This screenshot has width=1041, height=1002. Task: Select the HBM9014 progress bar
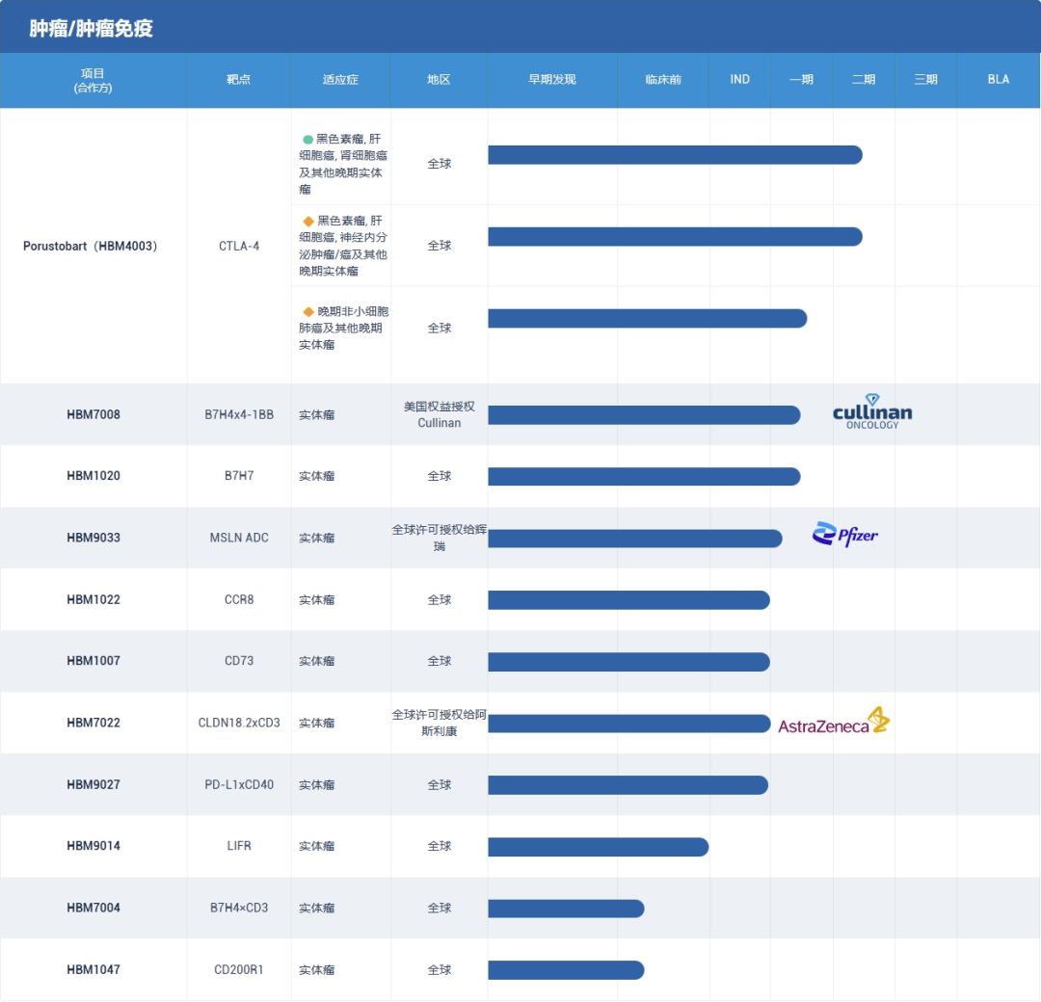click(x=599, y=847)
